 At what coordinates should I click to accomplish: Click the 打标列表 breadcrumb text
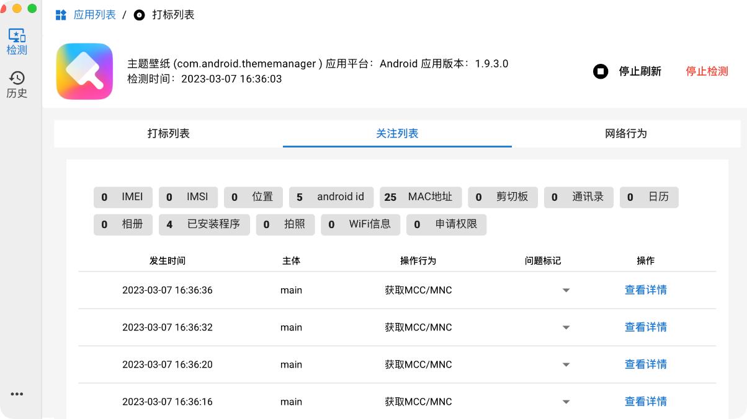173,15
